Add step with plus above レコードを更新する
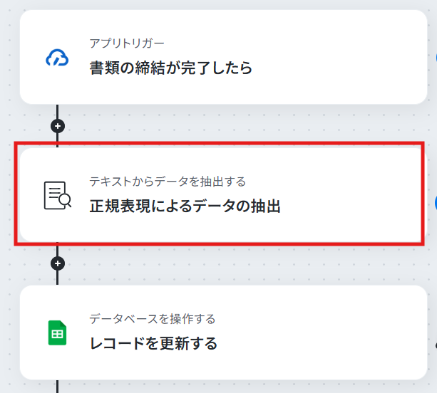This screenshot has width=437, height=393. [58, 263]
